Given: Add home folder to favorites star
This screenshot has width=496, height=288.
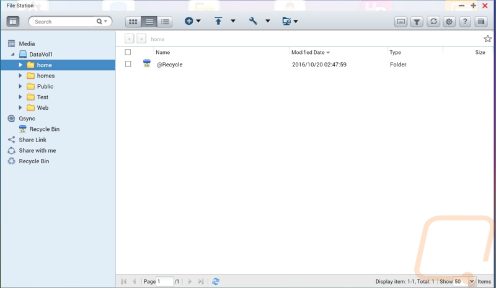Looking at the screenshot, I should pyautogui.click(x=487, y=38).
